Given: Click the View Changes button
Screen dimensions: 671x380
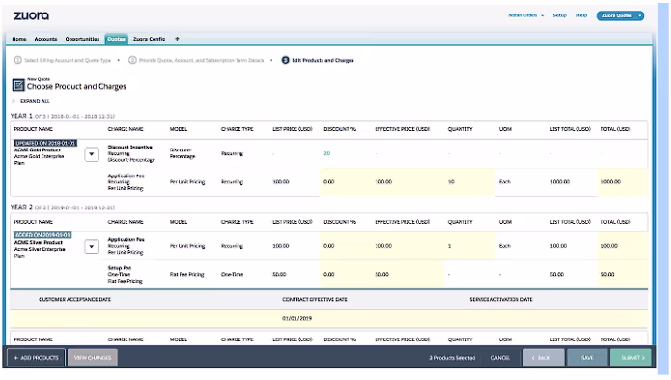Looking at the screenshot, I should click(93, 358).
